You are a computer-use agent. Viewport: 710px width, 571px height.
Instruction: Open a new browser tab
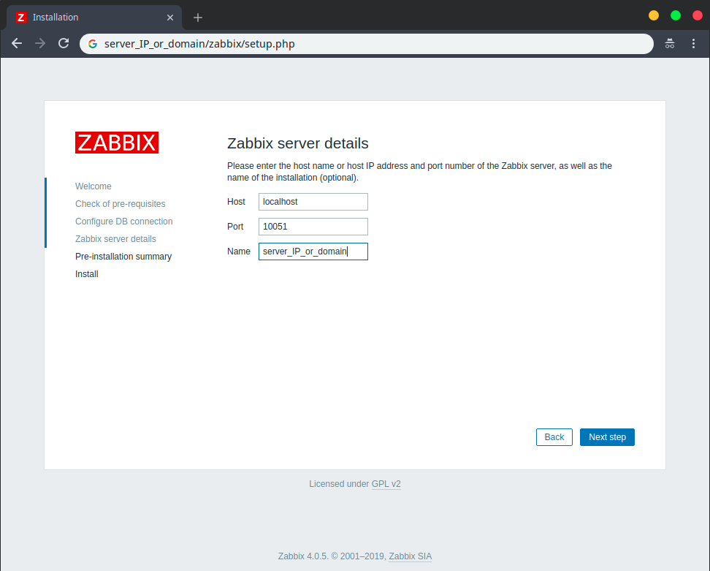click(x=198, y=18)
